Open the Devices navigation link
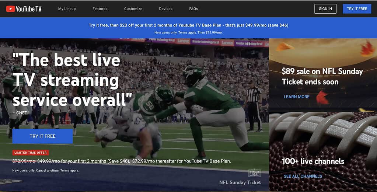Viewport: 377px width, 192px height. point(165,9)
